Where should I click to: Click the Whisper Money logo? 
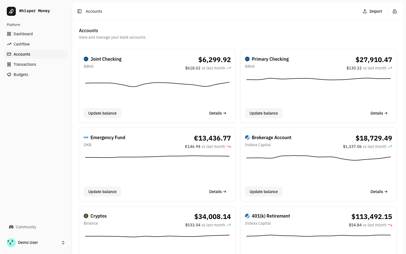click(11, 11)
